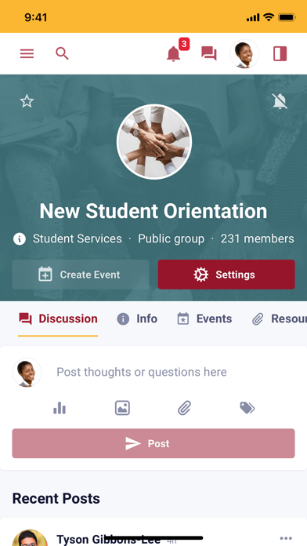Click the Create Event button
307x546 pixels.
pyautogui.click(x=81, y=275)
